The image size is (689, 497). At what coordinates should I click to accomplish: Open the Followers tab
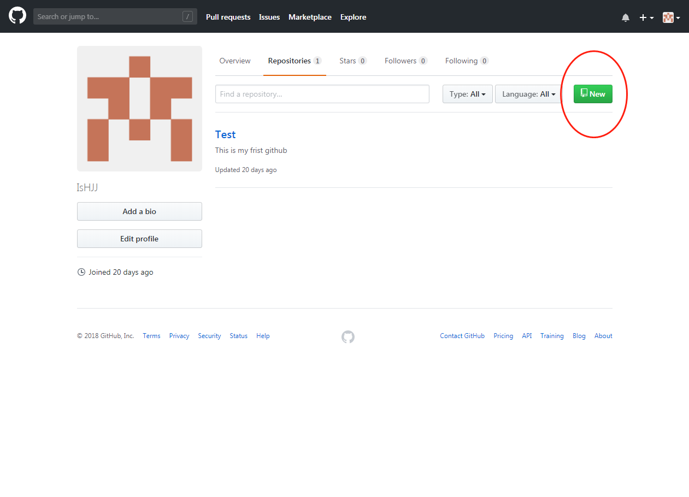click(x=406, y=61)
